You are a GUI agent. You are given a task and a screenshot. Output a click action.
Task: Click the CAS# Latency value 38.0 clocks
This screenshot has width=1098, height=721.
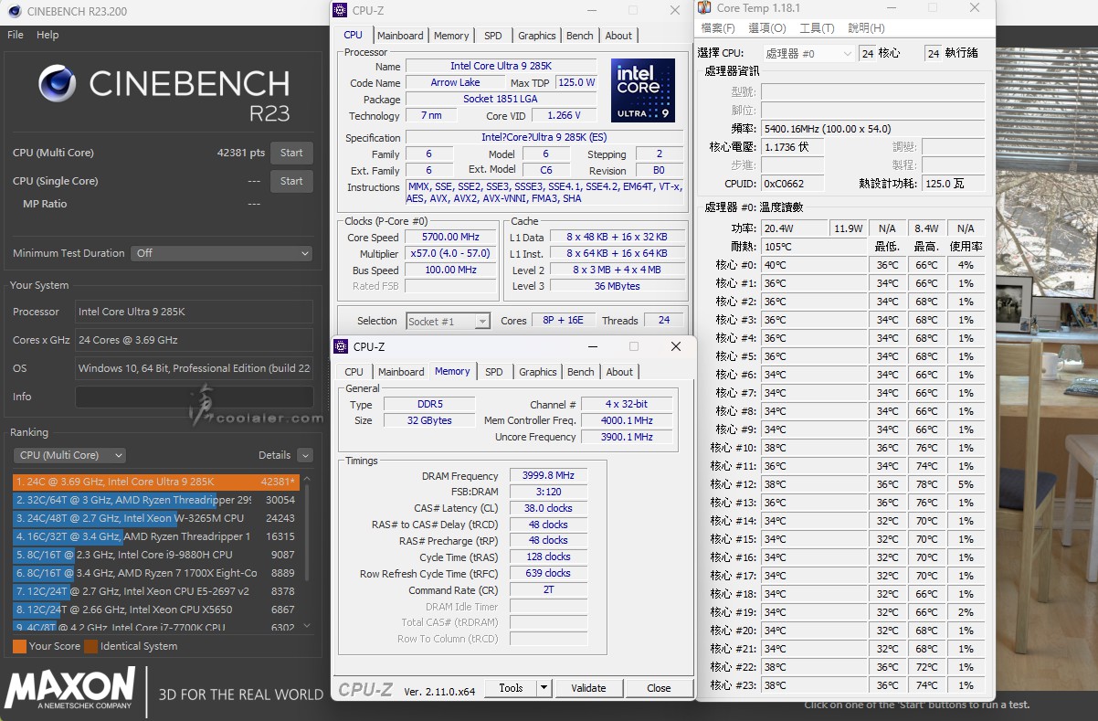point(548,508)
